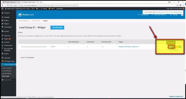The width and height of the screenshot is (186, 99).
Task: Click the light green form action icon at row end
Action: [180, 47]
